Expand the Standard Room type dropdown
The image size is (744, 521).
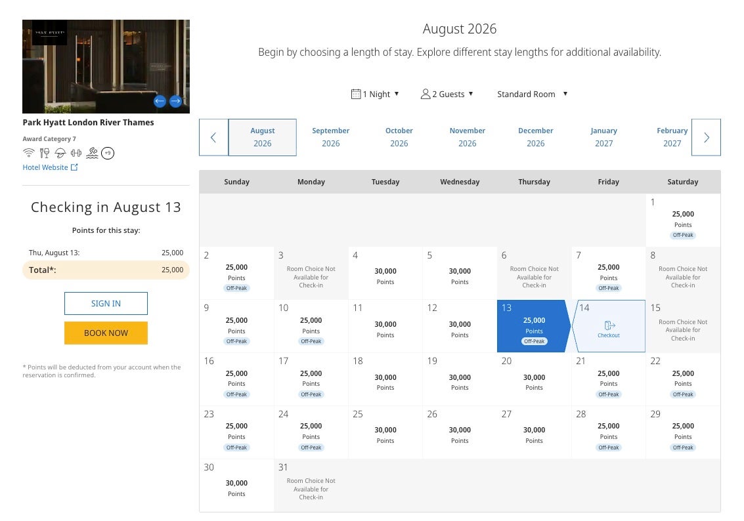coord(532,94)
